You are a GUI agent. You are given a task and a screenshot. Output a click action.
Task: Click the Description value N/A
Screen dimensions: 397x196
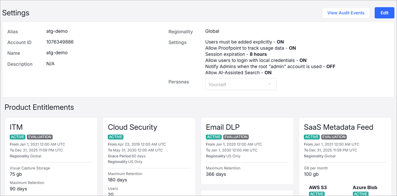click(50, 64)
